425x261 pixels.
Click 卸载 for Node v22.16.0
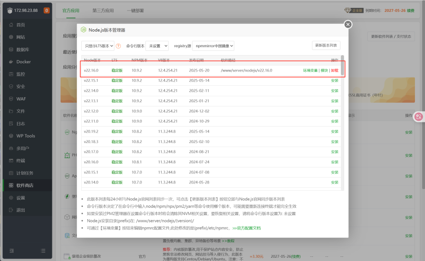(334, 70)
